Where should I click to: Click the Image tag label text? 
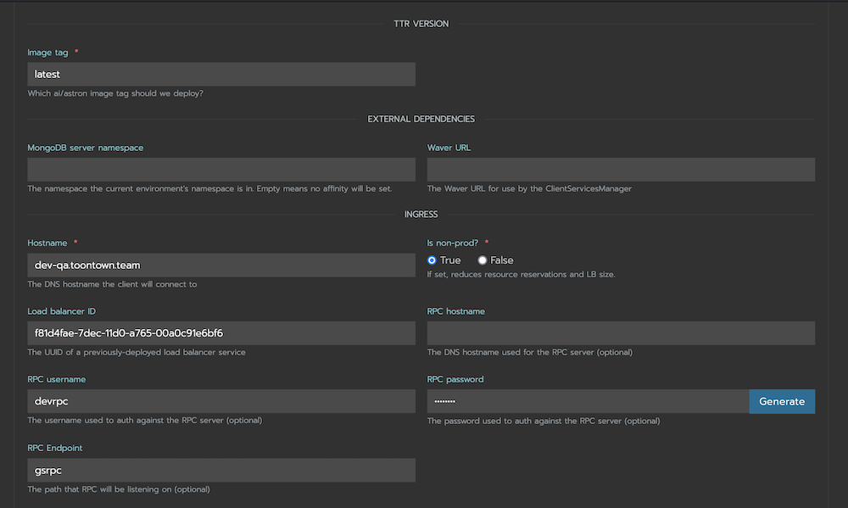coord(47,53)
